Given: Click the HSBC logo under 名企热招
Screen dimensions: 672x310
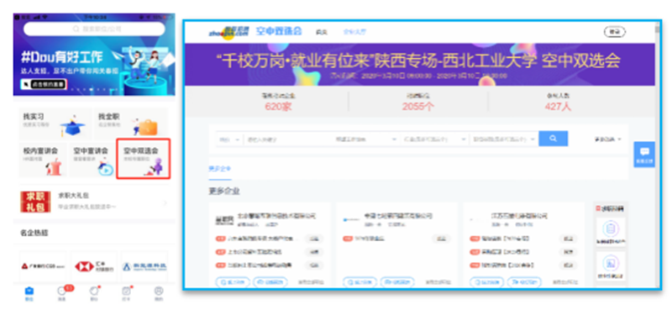Looking at the screenshot, I should point(90,266).
